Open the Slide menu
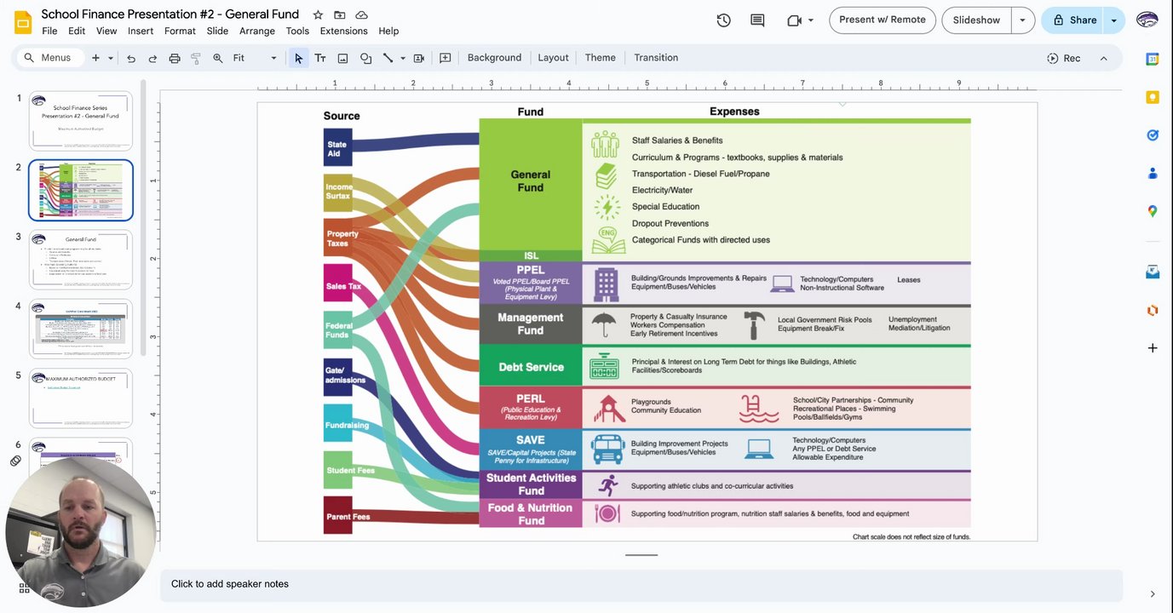 (x=217, y=32)
